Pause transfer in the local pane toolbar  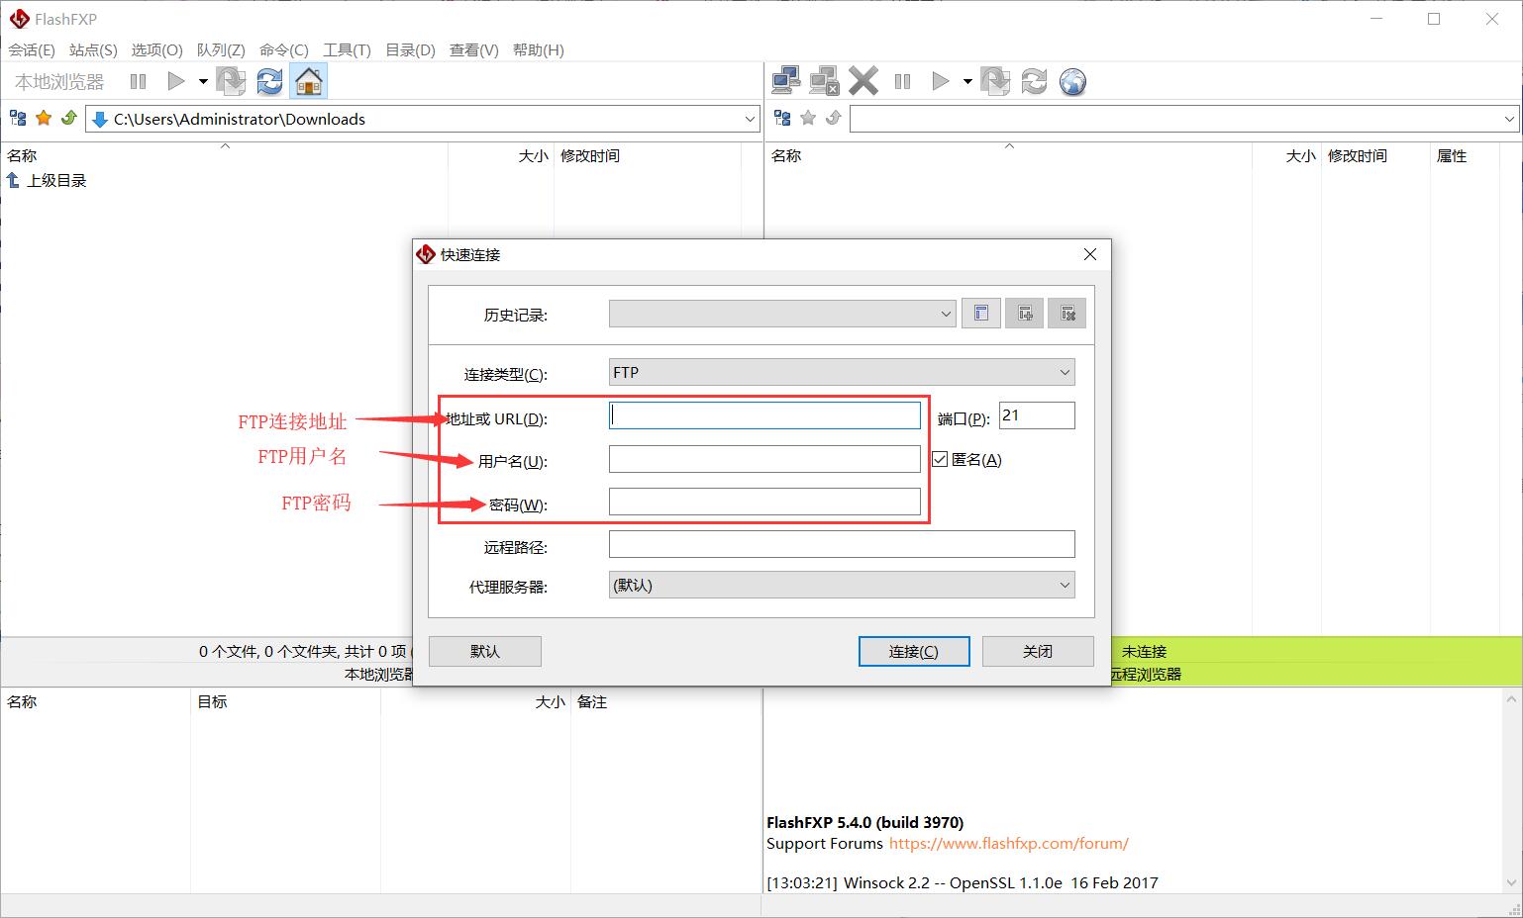point(138,81)
